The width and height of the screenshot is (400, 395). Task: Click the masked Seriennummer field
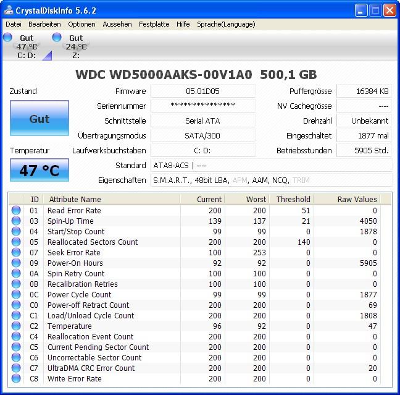click(203, 106)
